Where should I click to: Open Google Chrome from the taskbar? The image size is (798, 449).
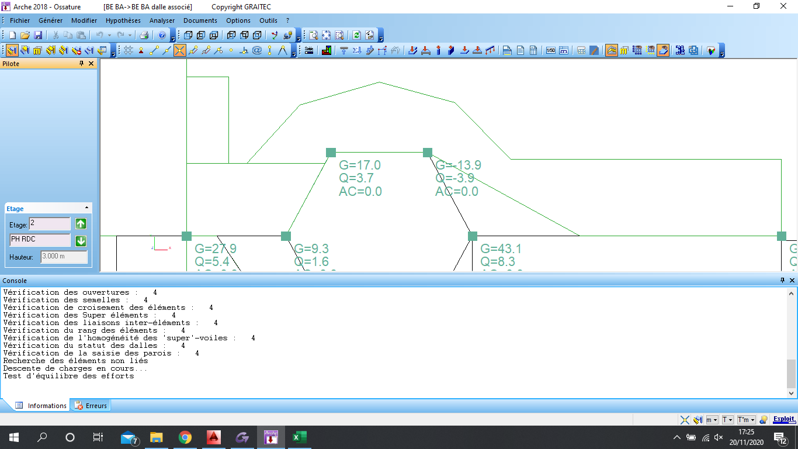point(185,437)
